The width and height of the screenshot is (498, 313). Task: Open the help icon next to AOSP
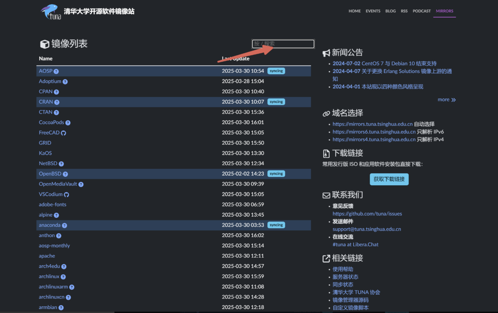click(x=56, y=71)
